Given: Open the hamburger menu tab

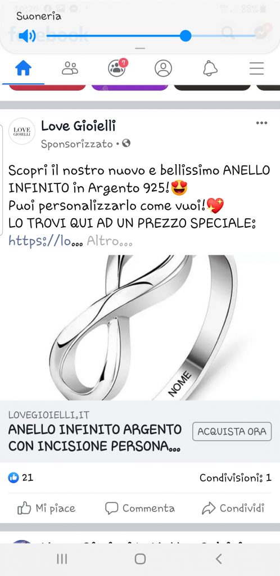Looking at the screenshot, I should (257, 68).
